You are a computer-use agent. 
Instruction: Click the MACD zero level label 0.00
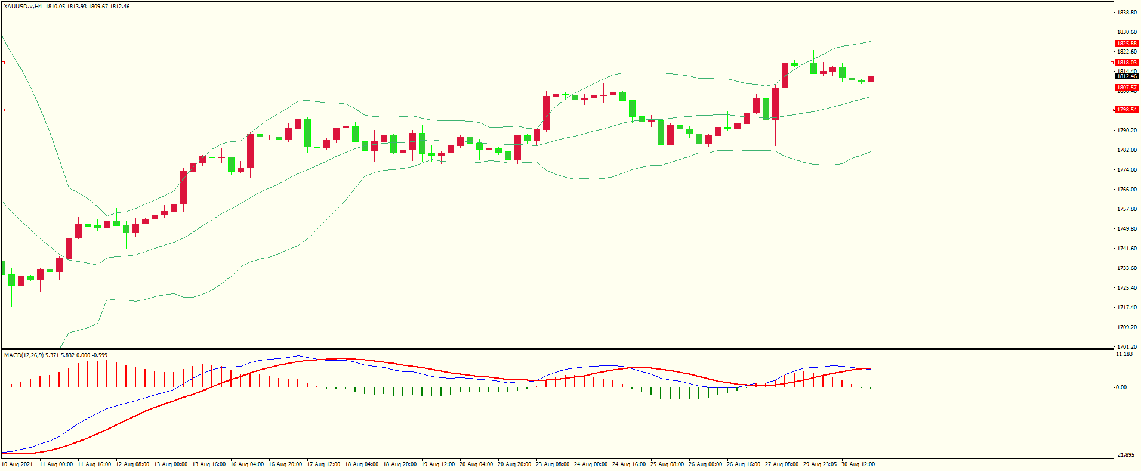point(1121,388)
